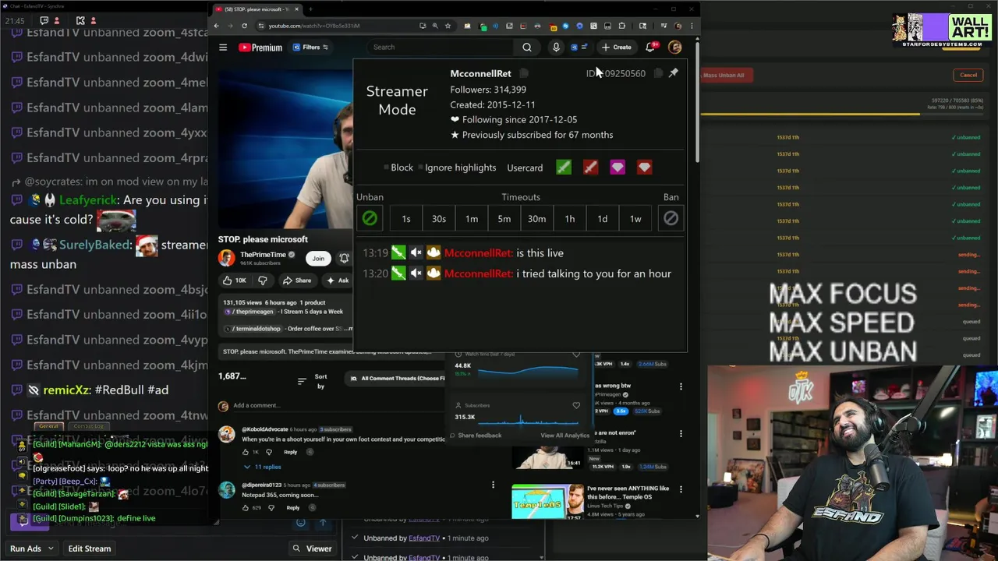Go back in the browser
The image size is (998, 561).
click(217, 26)
